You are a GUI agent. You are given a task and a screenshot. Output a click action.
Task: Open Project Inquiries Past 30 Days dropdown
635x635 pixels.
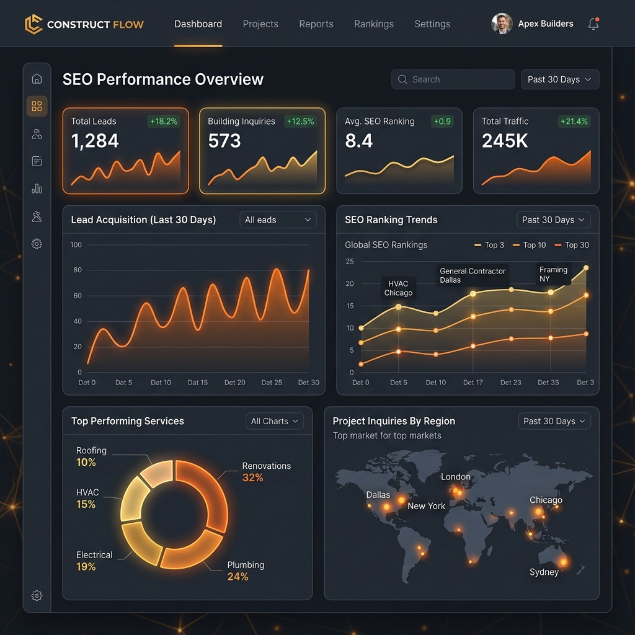554,421
